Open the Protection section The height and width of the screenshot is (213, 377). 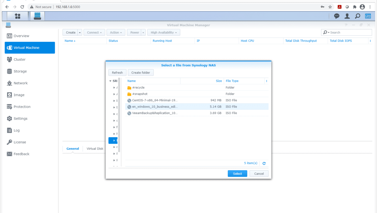30,107
